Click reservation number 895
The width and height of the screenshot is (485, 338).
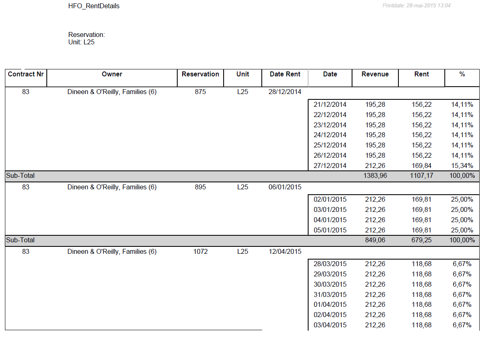pyautogui.click(x=200, y=187)
